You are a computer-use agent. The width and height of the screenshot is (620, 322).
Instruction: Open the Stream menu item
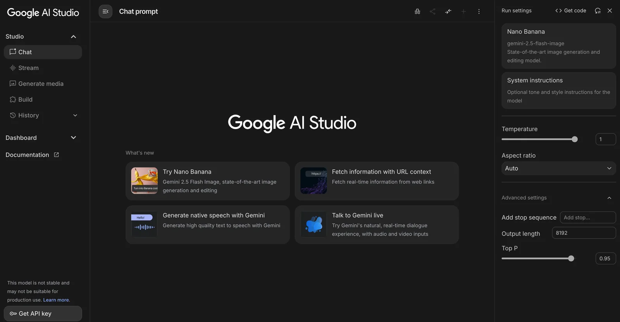click(x=28, y=68)
